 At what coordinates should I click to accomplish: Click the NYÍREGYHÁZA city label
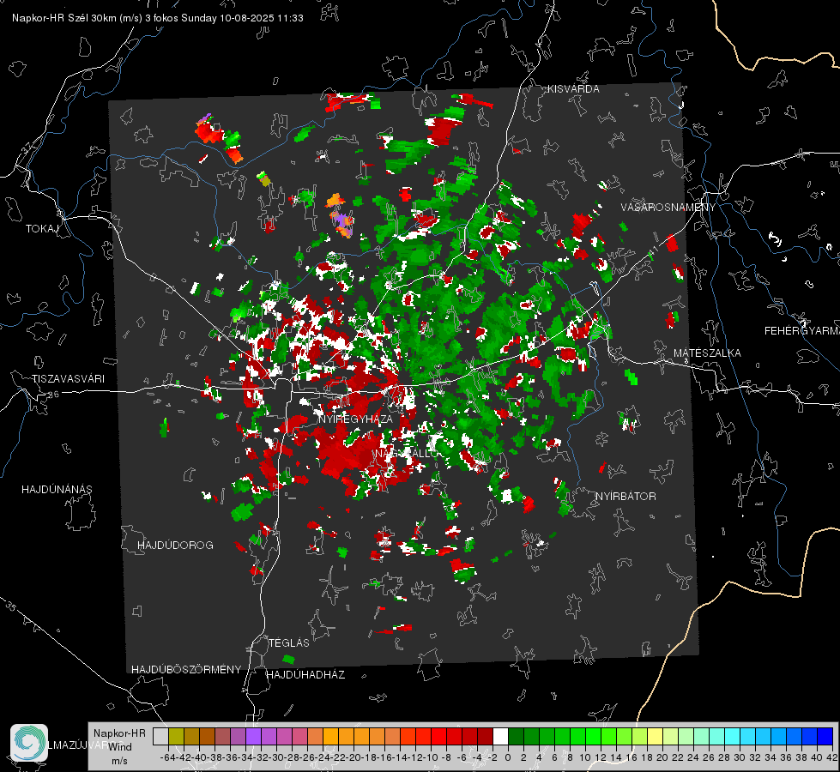pos(355,419)
